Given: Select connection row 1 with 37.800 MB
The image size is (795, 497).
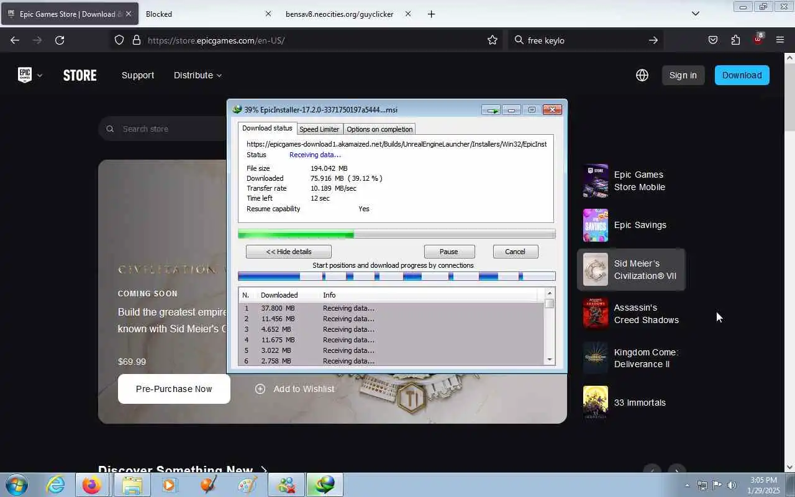Looking at the screenshot, I should pos(391,308).
